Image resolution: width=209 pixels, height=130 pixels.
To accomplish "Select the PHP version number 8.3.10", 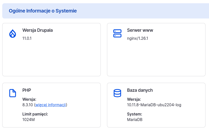I will (27, 105).
